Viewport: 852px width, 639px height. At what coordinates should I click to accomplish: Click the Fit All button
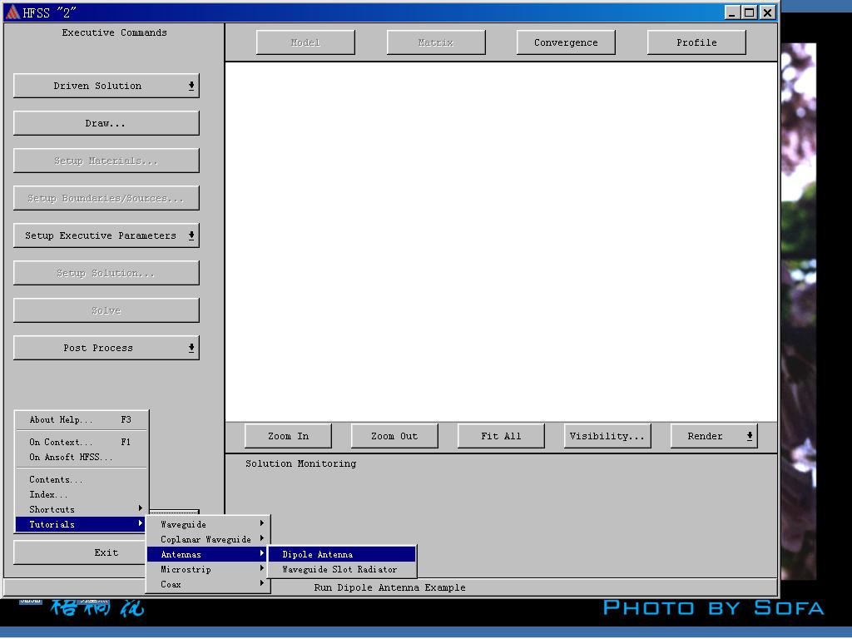(501, 436)
